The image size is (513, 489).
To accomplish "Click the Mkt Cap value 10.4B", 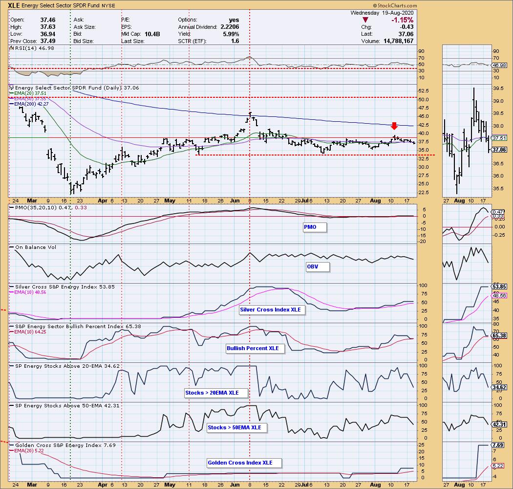I will point(152,34).
